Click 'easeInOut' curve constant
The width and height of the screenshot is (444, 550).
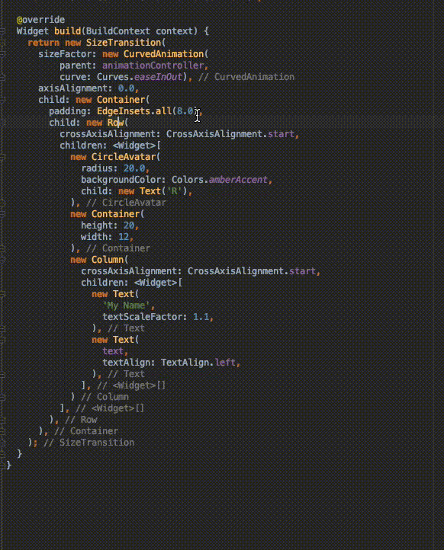click(x=158, y=77)
